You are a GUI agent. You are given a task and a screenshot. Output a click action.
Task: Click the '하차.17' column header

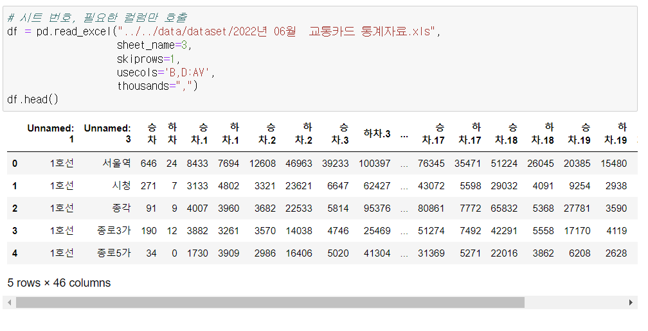[x=469, y=133]
